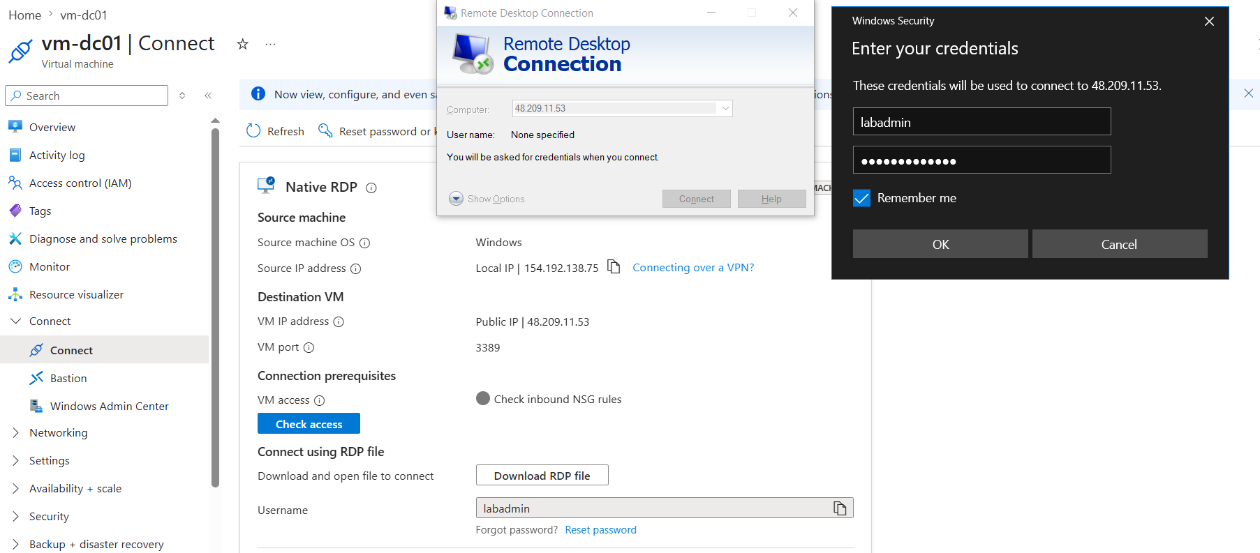1260x553 pixels.
Task: Open Monitor in the sidebar
Action: coord(50,266)
